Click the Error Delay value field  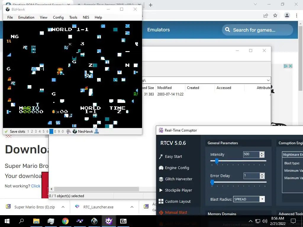click(252, 176)
